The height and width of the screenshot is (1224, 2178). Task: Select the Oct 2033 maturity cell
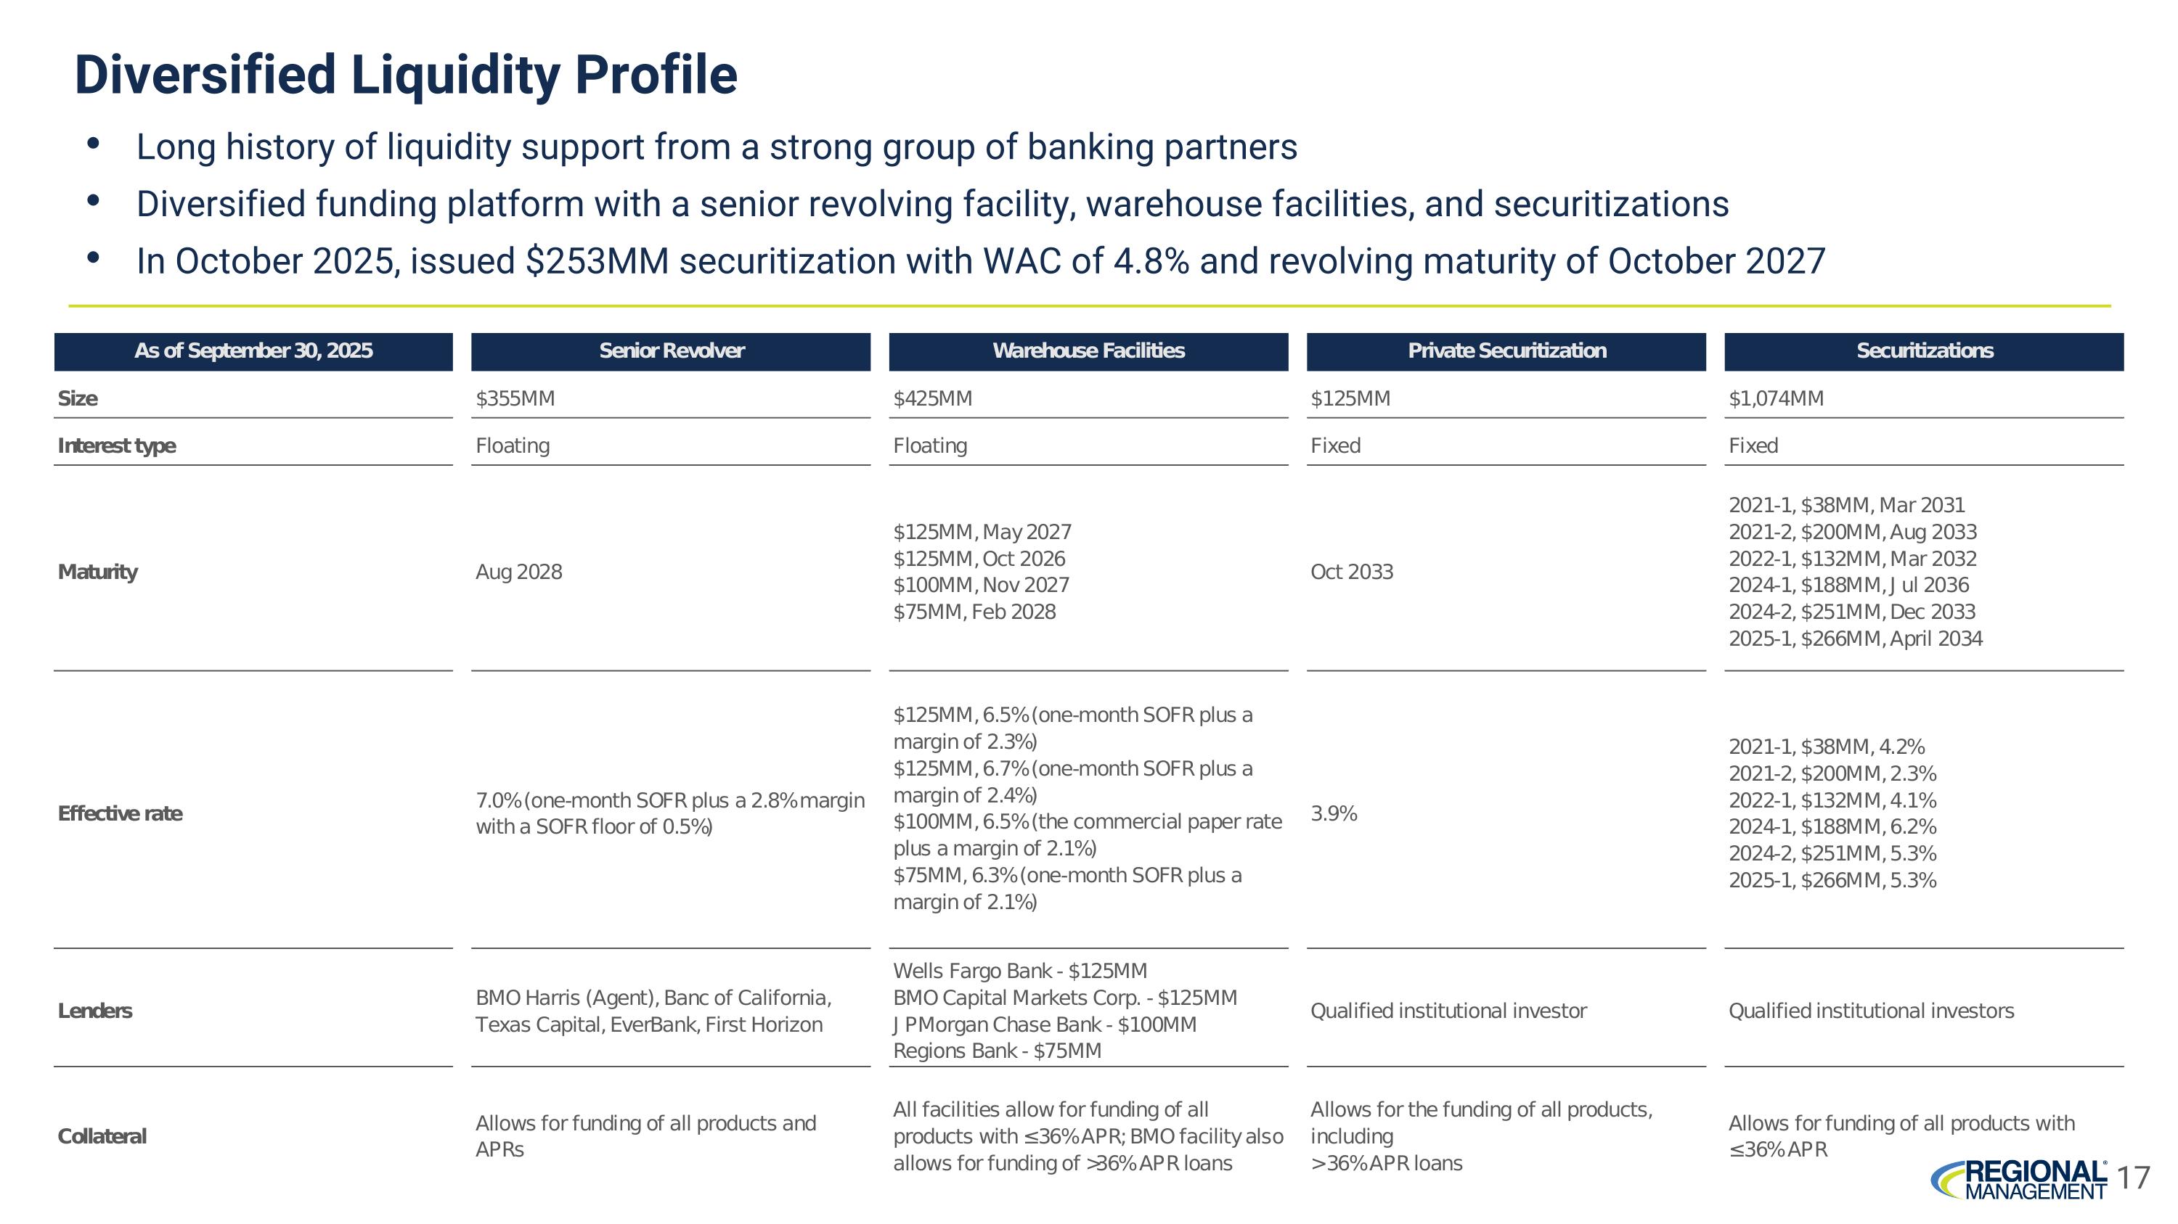click(x=1351, y=572)
